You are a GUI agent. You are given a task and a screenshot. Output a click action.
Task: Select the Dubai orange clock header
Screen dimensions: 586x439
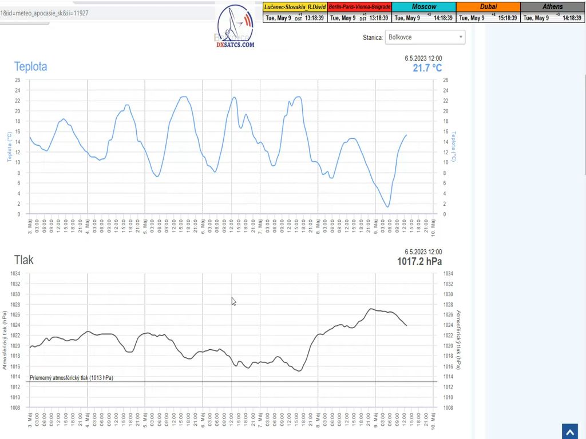[x=488, y=7]
